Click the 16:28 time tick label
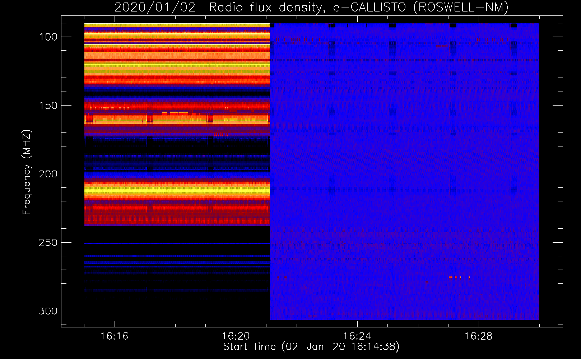This screenshot has height=359, width=581. [x=478, y=336]
